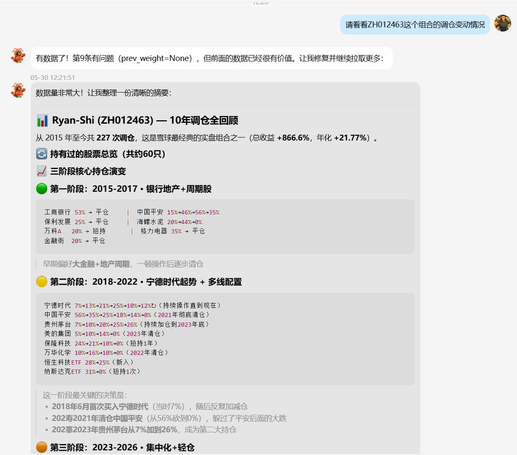Select the 恒生科技ETF 28%→25% row
This screenshot has height=455, width=517.
(89, 362)
